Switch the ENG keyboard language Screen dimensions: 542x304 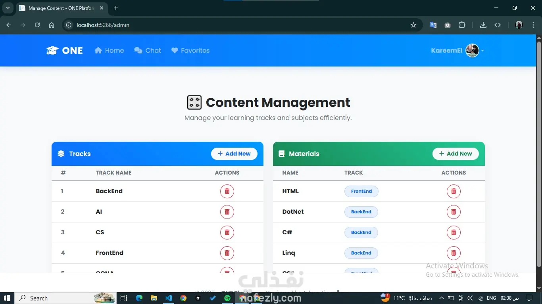pyautogui.click(x=491, y=298)
